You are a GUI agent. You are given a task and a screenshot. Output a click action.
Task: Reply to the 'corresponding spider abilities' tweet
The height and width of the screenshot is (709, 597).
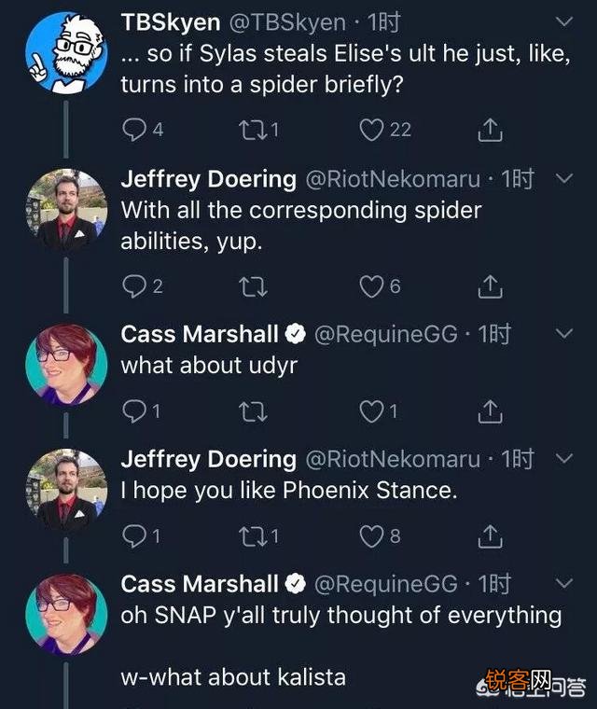click(135, 286)
